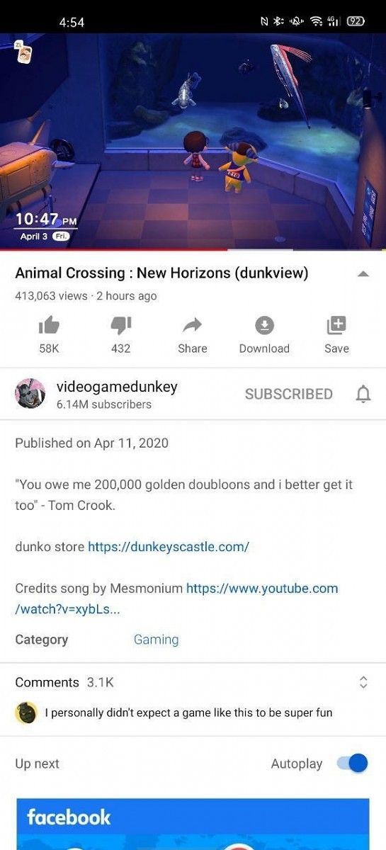
Task: Collapse the video description arrow
Action: point(363,273)
